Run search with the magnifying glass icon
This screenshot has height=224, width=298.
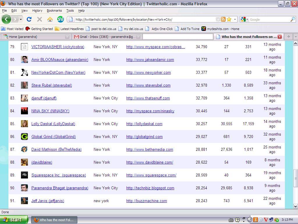tap(293, 19)
